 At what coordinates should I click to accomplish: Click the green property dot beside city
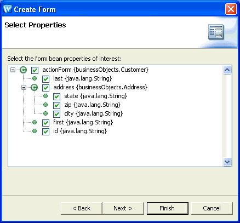(x=45, y=113)
